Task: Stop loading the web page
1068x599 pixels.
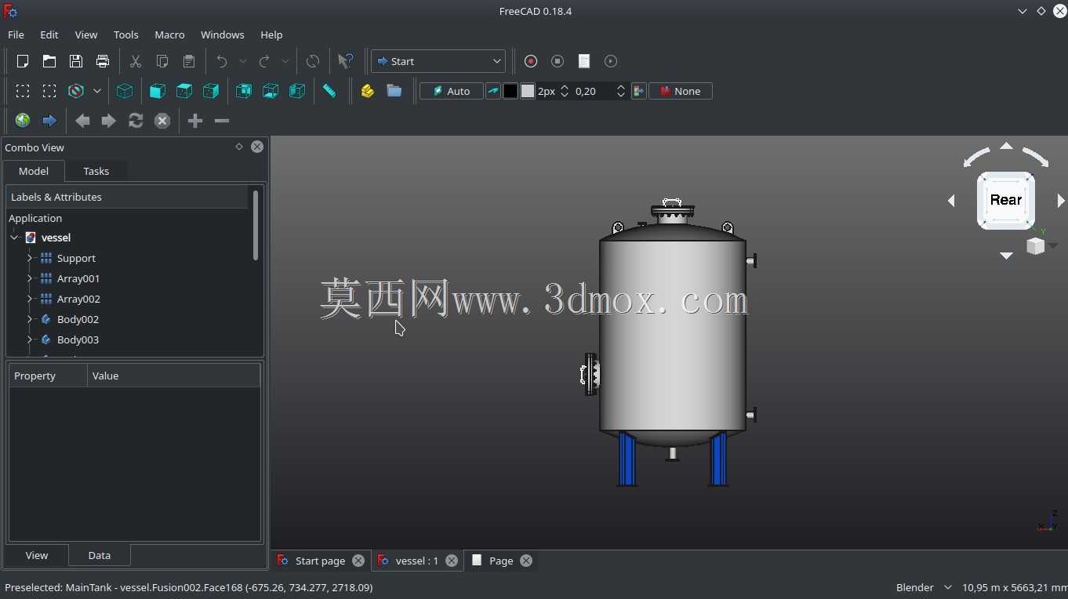Action: 162,121
